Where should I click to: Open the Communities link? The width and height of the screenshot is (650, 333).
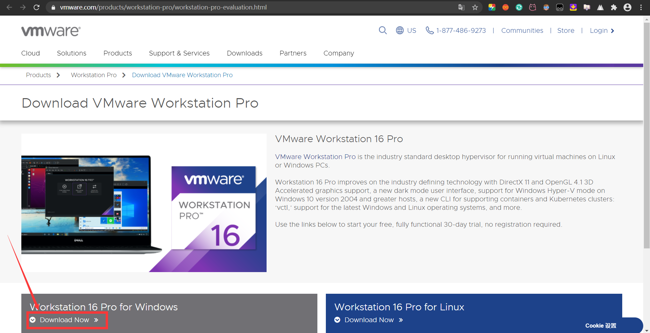[522, 30]
